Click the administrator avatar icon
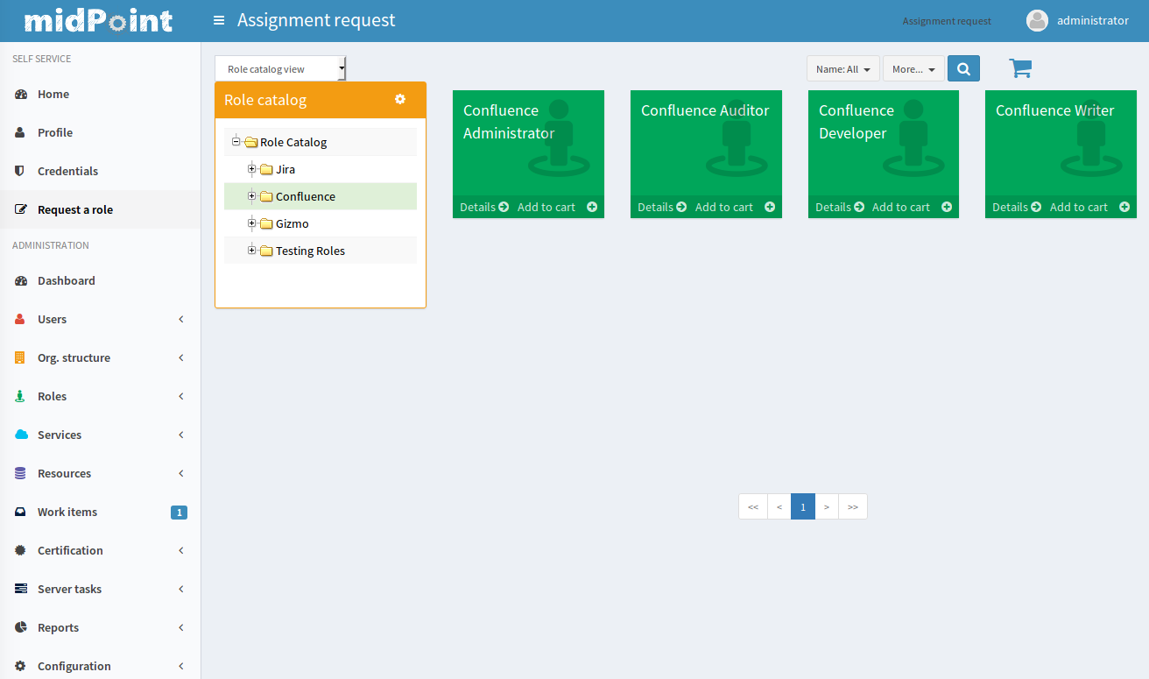1149x679 pixels. 1037,20
